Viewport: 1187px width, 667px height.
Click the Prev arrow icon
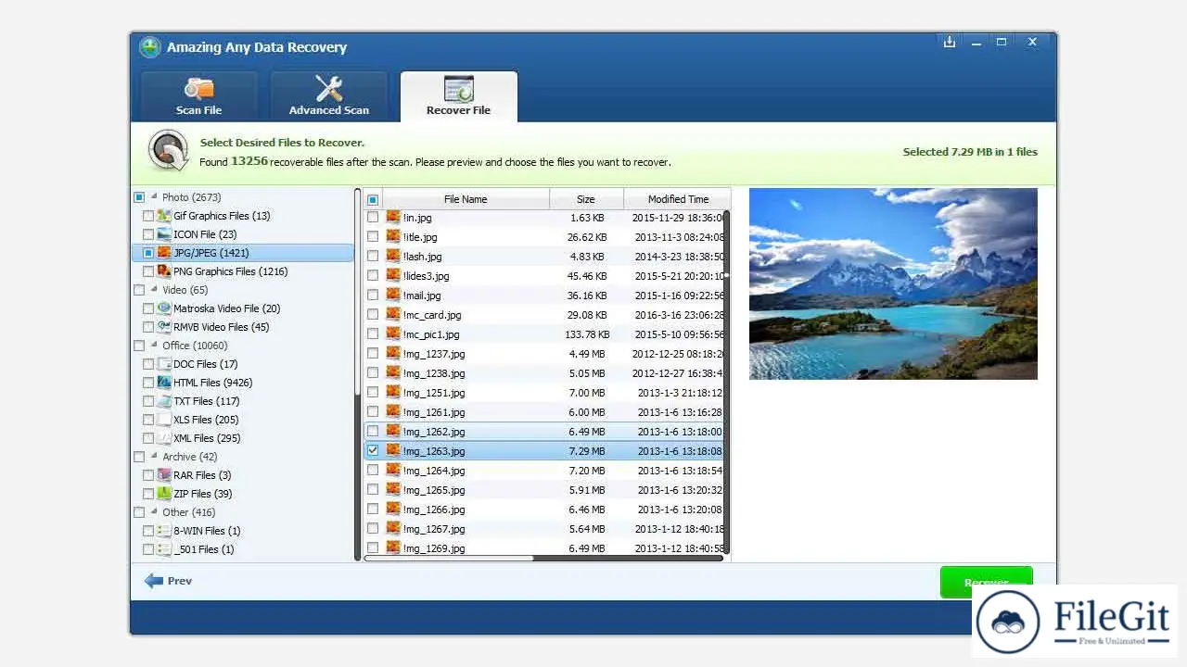154,581
